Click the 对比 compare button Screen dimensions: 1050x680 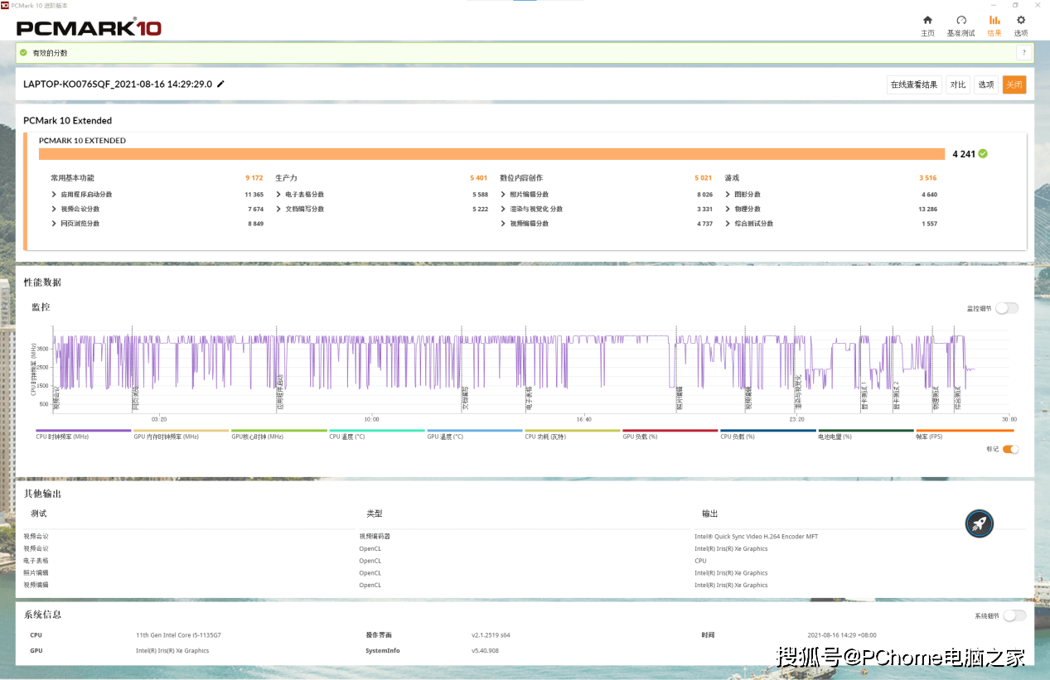(x=958, y=84)
